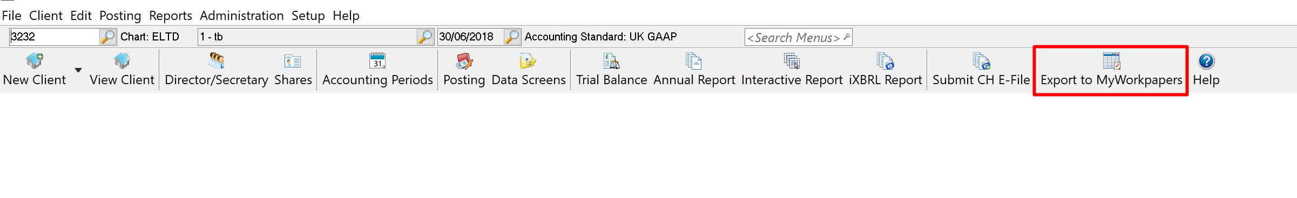Open Director/Secretary from the toolbar
1297x198 pixels.
point(217,61)
